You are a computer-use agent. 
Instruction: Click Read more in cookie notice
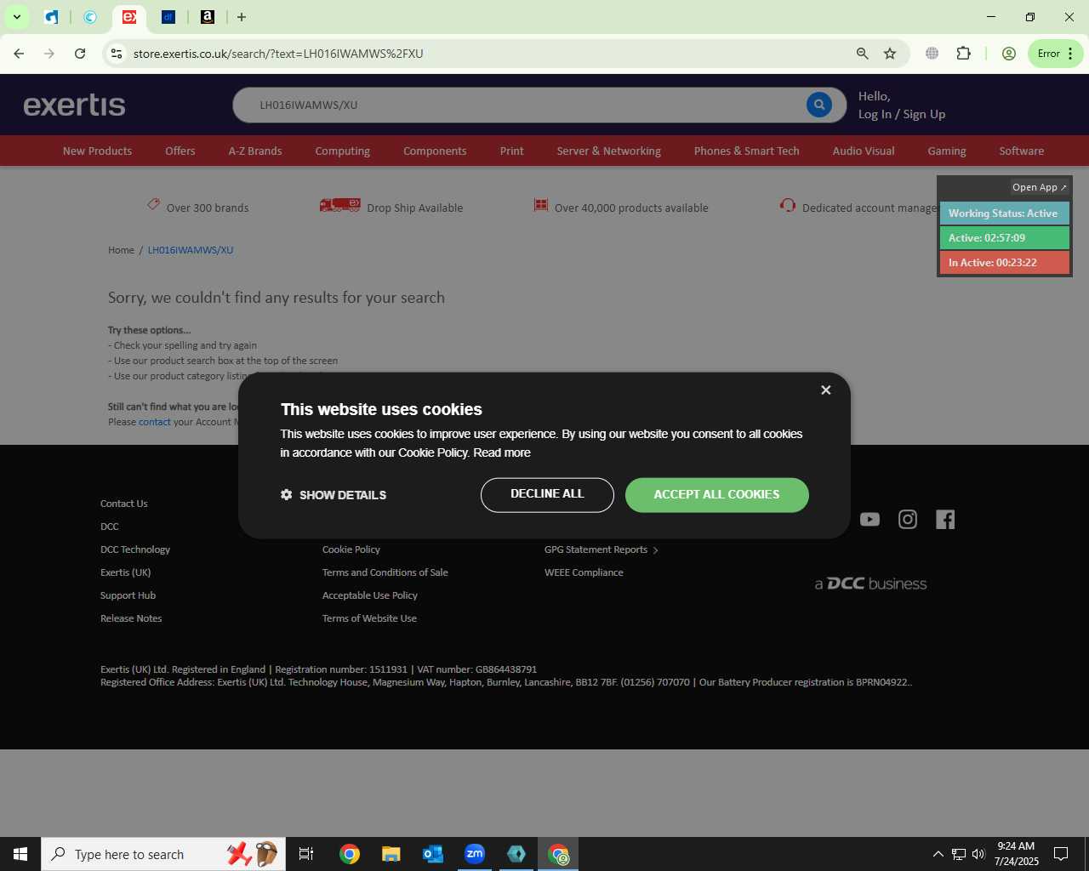pyautogui.click(x=502, y=453)
